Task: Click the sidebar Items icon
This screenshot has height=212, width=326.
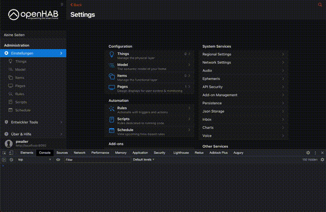Action: (x=10, y=77)
